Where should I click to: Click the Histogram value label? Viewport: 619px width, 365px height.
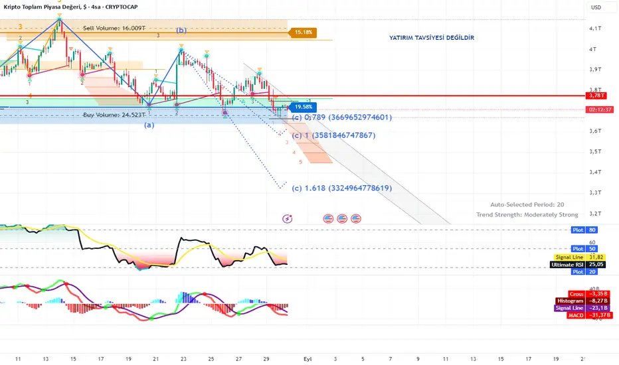point(582,301)
